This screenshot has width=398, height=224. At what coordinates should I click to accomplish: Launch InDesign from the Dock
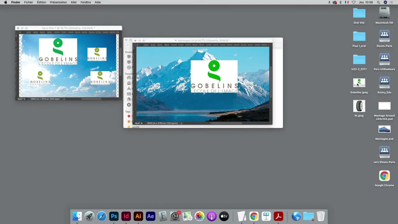click(126, 216)
